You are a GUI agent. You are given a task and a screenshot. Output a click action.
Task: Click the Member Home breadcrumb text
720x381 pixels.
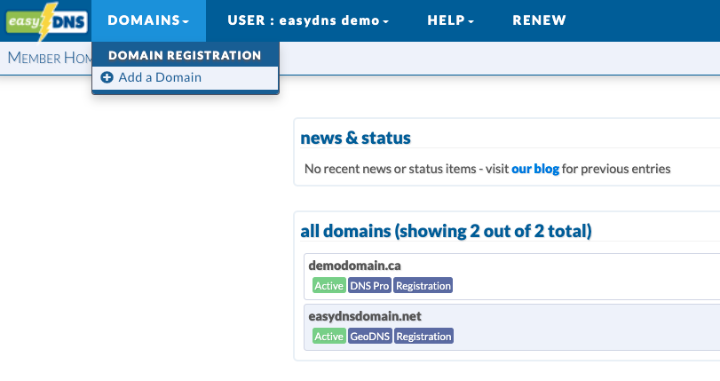[50, 58]
